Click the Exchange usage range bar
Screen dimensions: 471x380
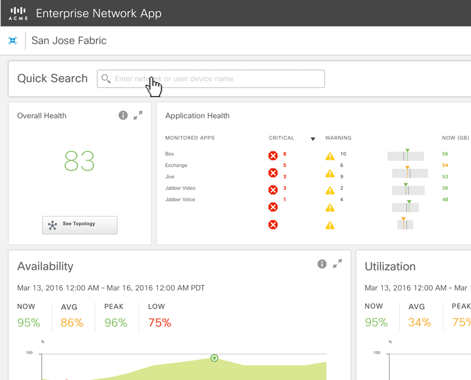(x=409, y=173)
